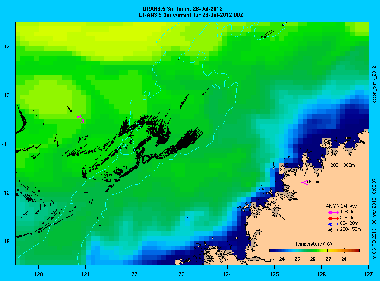Click colorbar tick value 28
The height and width of the screenshot is (281, 380).
pos(344,259)
